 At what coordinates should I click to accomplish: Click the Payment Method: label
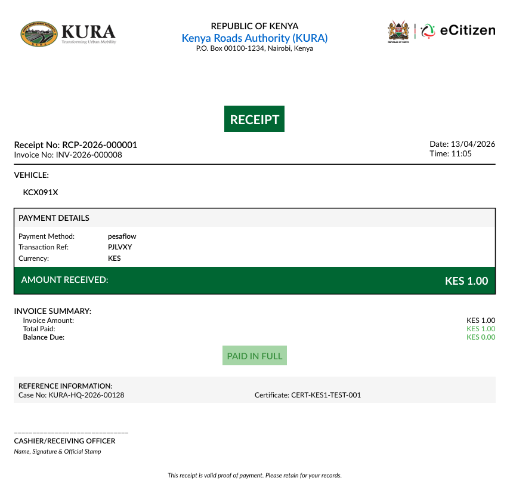point(47,236)
